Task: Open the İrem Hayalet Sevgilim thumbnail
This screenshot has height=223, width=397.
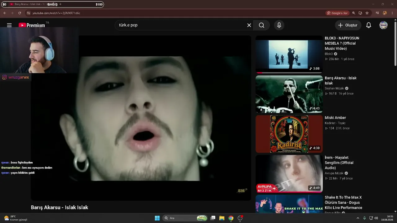Action: click(289, 173)
